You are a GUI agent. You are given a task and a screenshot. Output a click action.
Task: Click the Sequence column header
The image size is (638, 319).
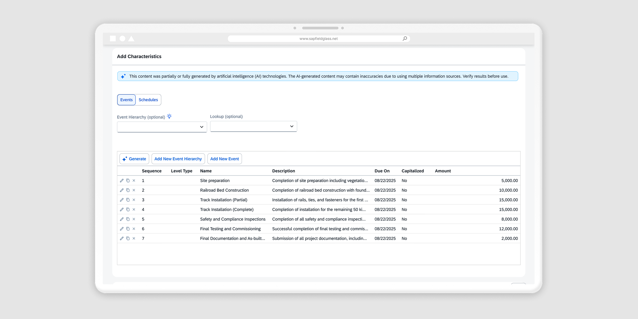pyautogui.click(x=152, y=171)
